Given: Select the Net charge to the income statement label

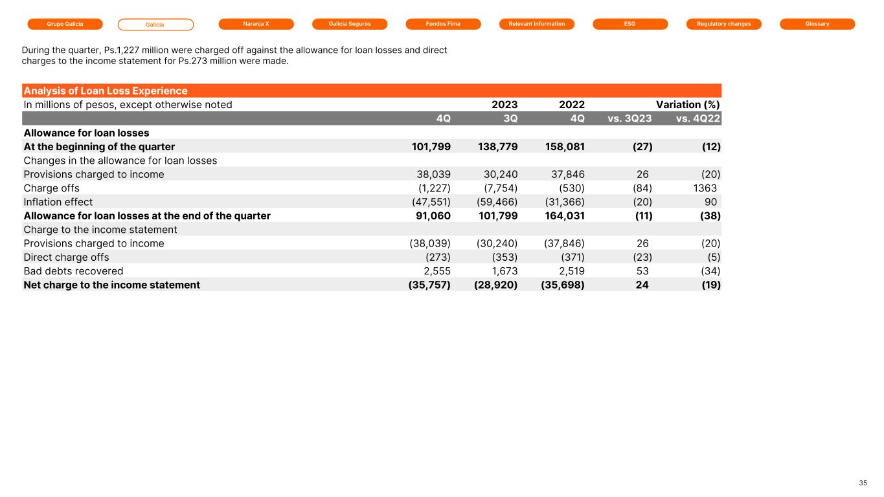Looking at the screenshot, I should [112, 285].
